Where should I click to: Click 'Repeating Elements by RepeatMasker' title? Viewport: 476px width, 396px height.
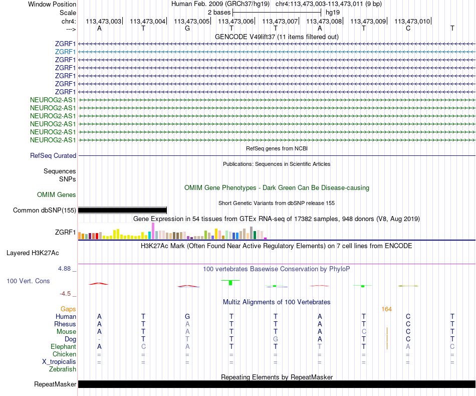(277, 377)
